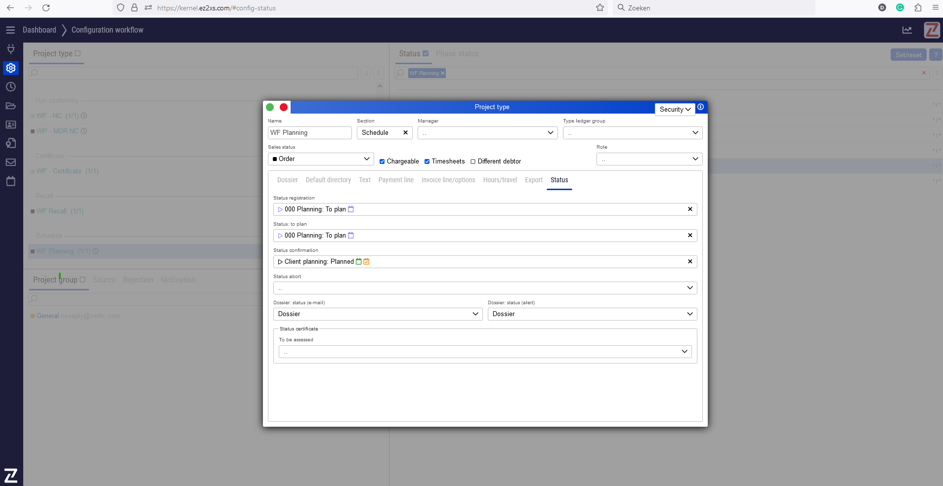Click the Dashboard breadcrumb link
The height and width of the screenshot is (486, 943).
point(40,30)
